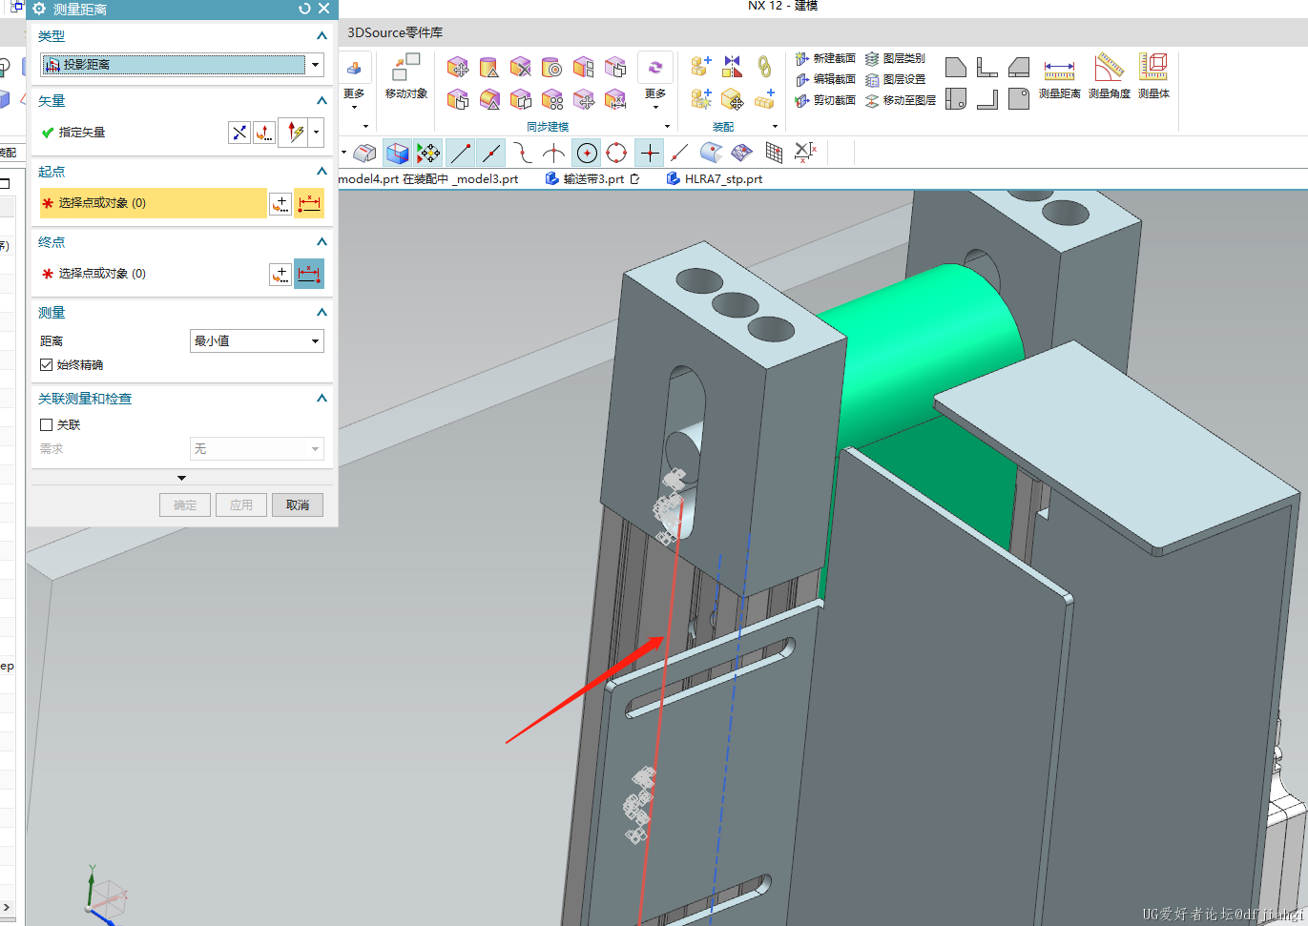Image resolution: width=1308 pixels, height=926 pixels.
Task: Open the 测量角度 measure angle tool
Action: click(1109, 76)
